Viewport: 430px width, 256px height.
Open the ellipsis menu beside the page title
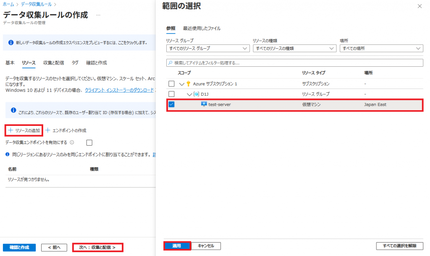coord(98,15)
